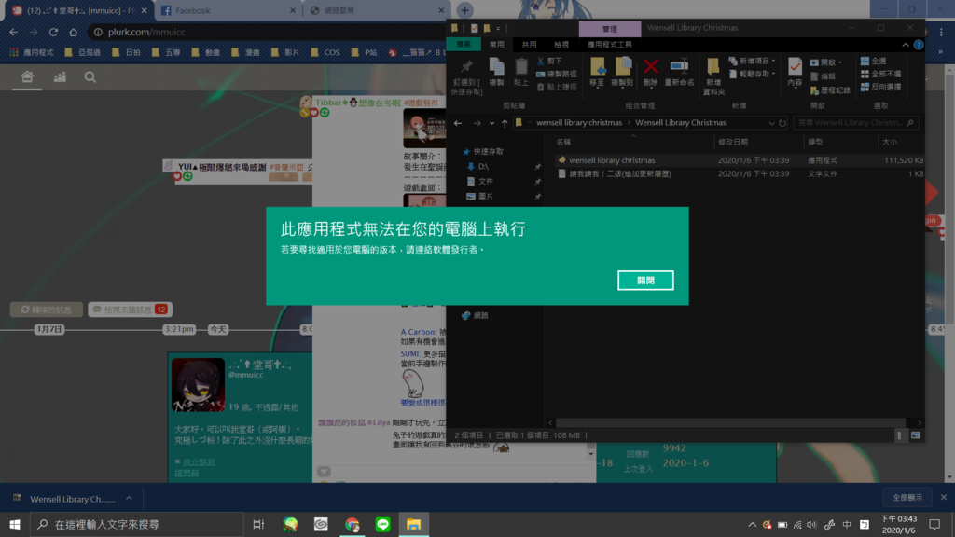Click the Chrome address bar showing plurk.com

(x=268, y=32)
